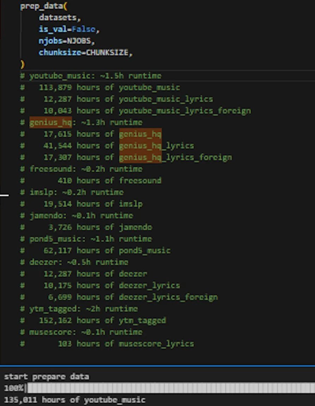Click the 'genius_hq_lyrics_foreign' comment line

[126, 157]
